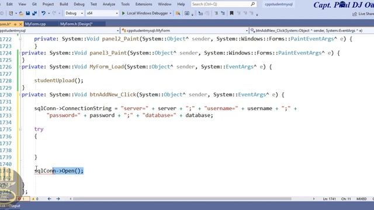The image size is (374, 210).
Task: Click on studentUpload(); at line 1728
Action: click(x=58, y=80)
